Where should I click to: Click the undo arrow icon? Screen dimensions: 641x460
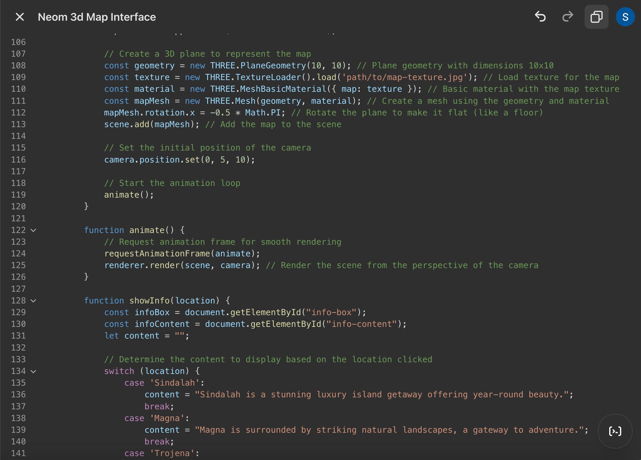[x=540, y=17]
